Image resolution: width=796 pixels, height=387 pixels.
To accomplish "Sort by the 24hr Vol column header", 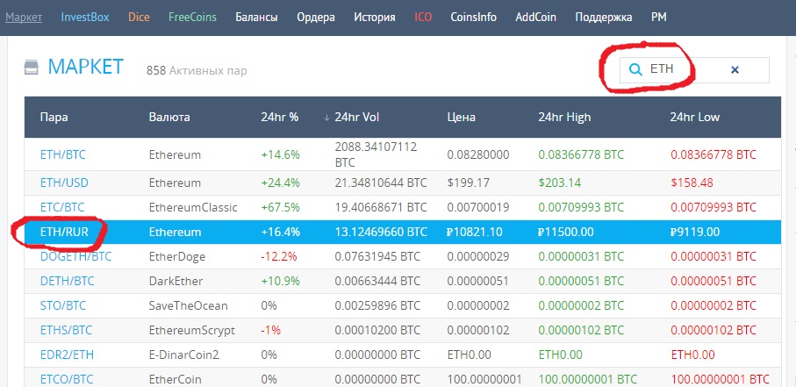I will [357, 118].
